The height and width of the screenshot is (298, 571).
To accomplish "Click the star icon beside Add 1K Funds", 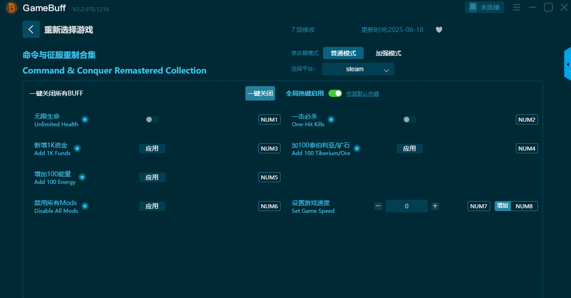I will click(x=77, y=148).
